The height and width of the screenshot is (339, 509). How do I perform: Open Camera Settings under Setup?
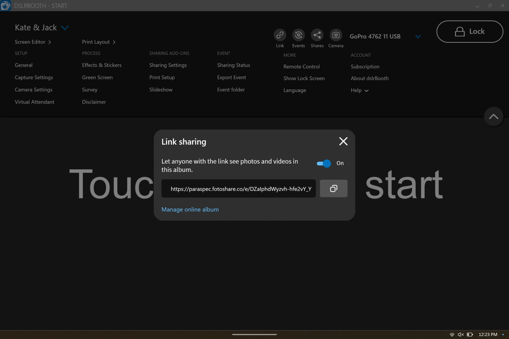coord(33,89)
